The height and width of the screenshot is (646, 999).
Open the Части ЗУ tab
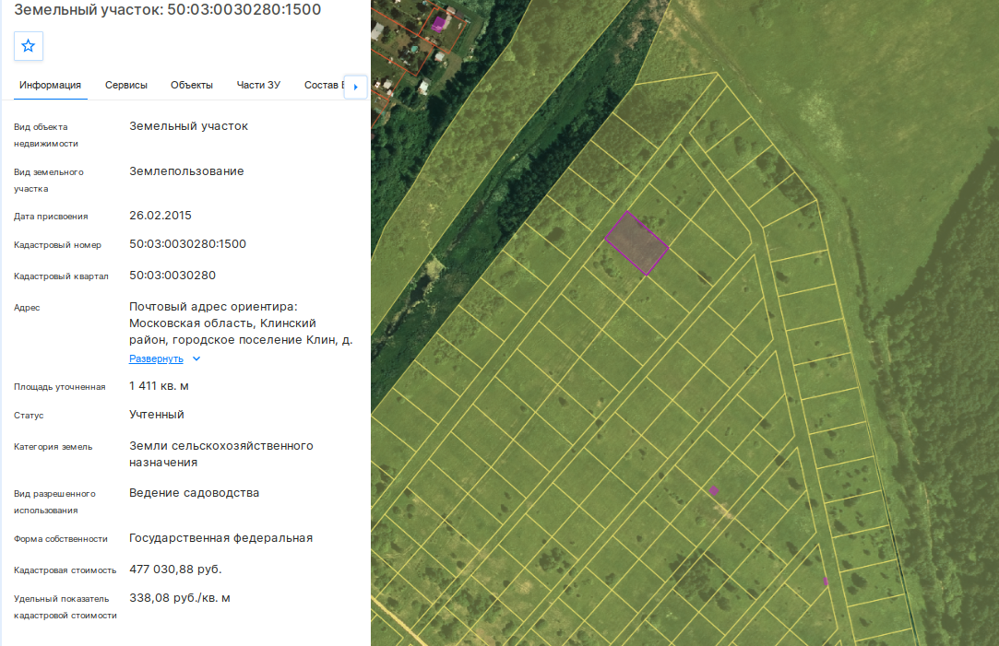coord(258,86)
